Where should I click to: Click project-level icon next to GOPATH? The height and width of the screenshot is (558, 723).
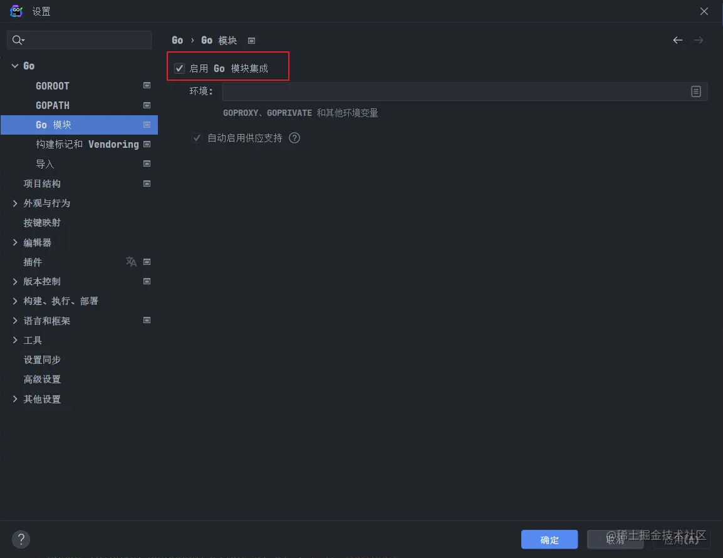[x=147, y=105]
